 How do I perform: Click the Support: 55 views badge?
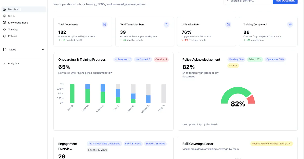point(155,144)
